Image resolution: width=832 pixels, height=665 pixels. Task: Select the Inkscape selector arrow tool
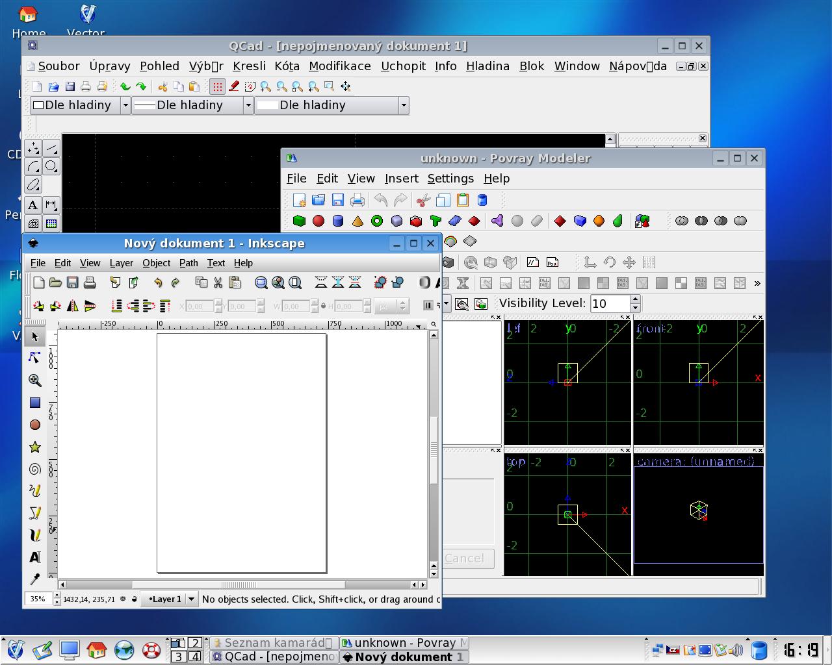point(35,336)
